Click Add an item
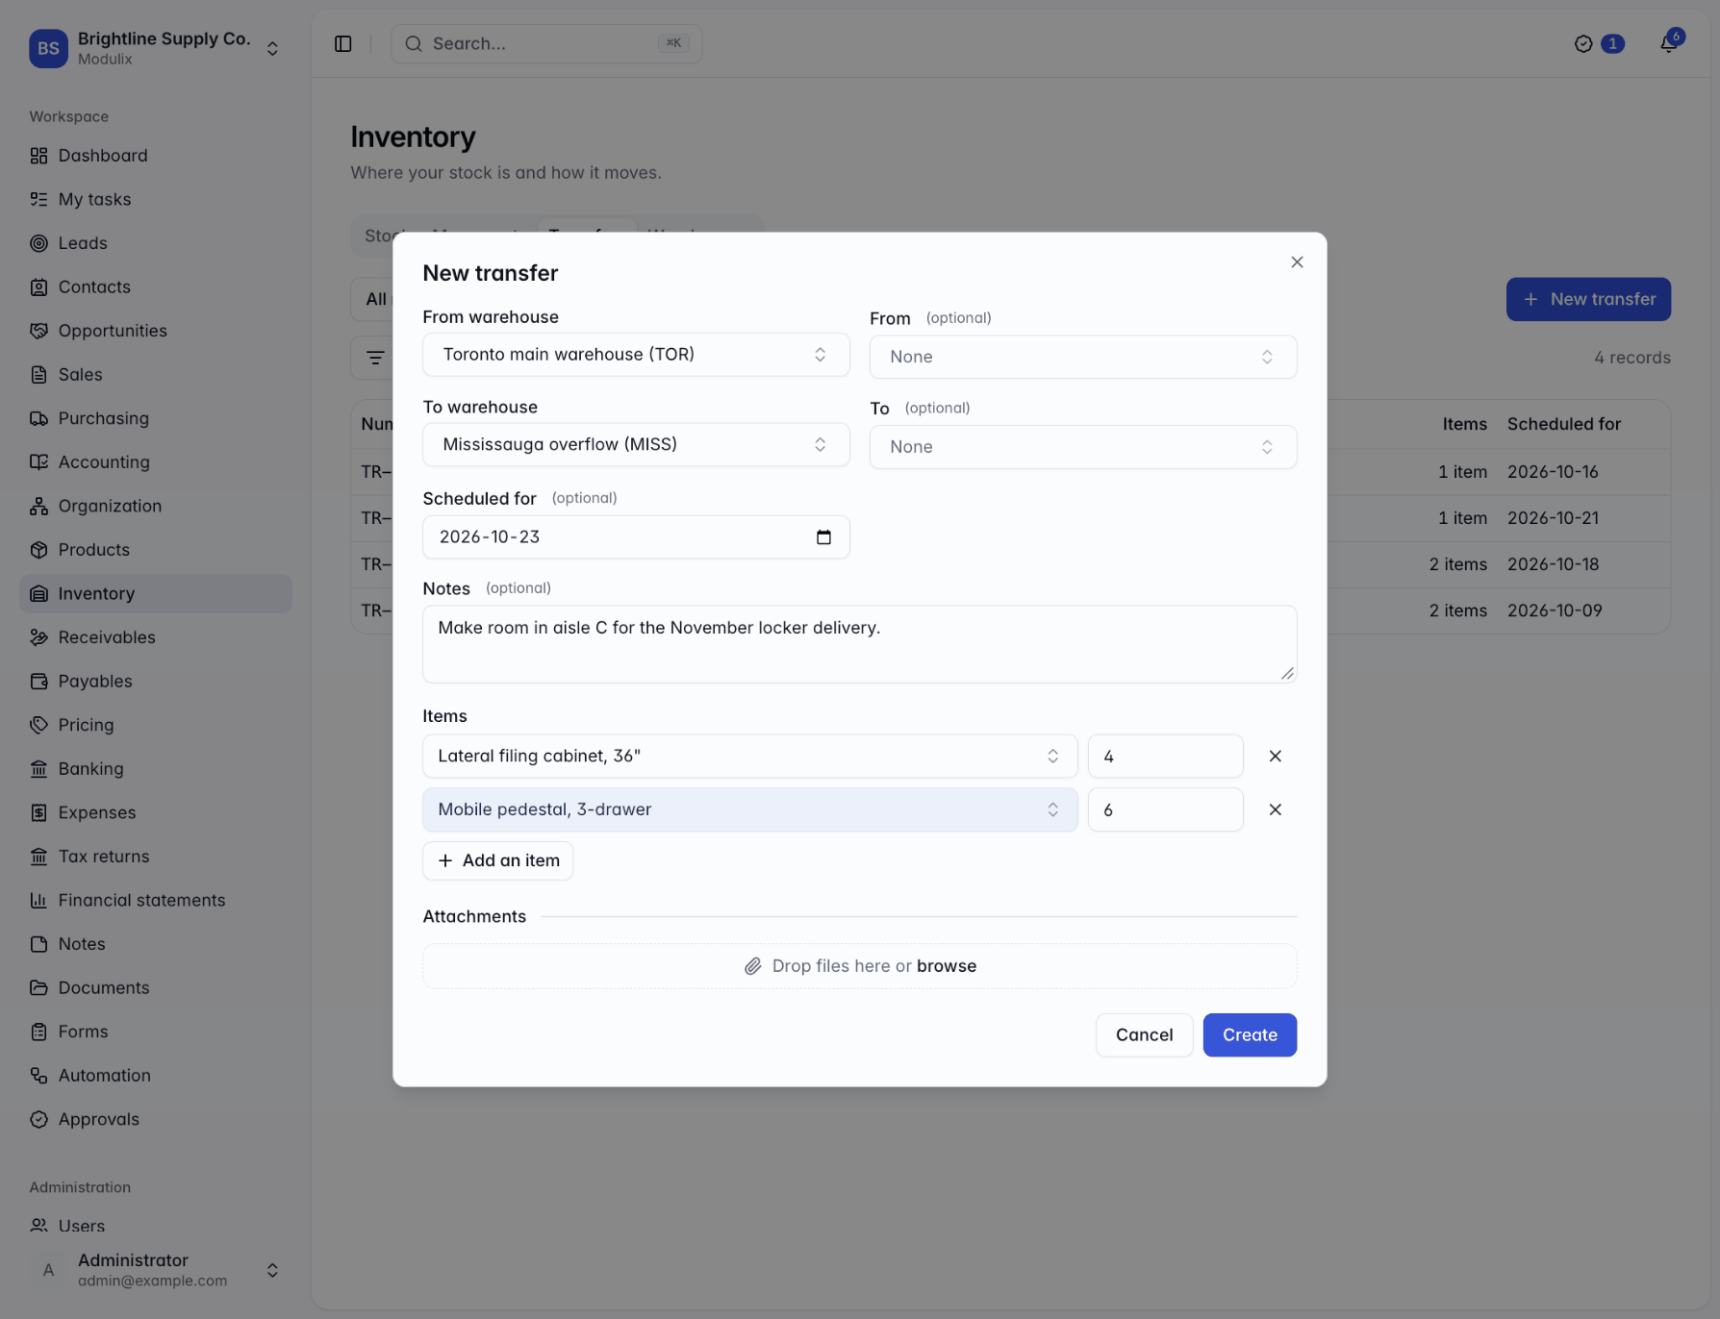The height and width of the screenshot is (1319, 1720). [498, 860]
